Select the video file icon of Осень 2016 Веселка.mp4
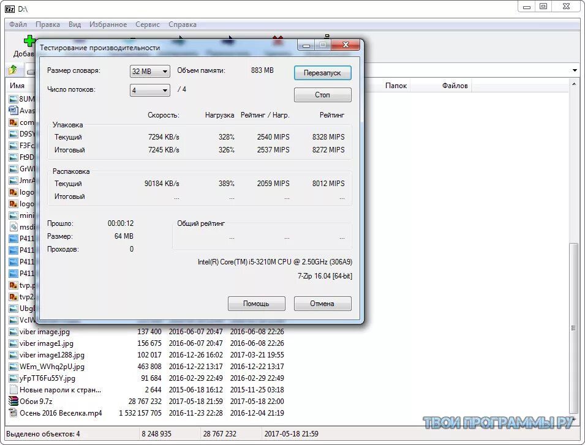The height and width of the screenshot is (445, 585). [12, 413]
